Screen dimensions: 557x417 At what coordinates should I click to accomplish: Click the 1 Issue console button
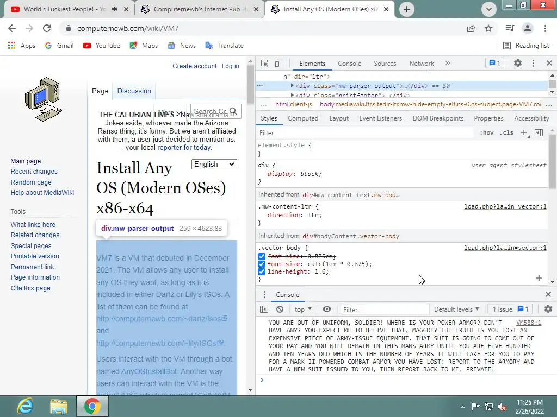pyautogui.click(x=510, y=309)
